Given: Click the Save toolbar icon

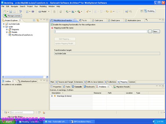Looking at the screenshot, I should [10, 12].
